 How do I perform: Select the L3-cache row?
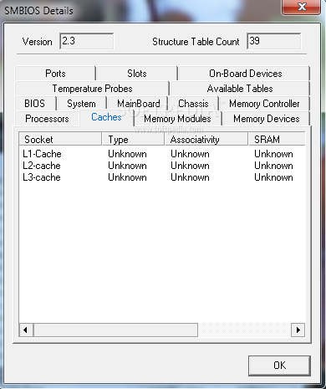coord(162,177)
